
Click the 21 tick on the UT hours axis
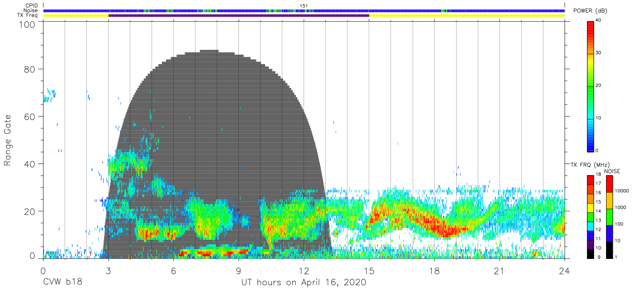[x=499, y=271]
